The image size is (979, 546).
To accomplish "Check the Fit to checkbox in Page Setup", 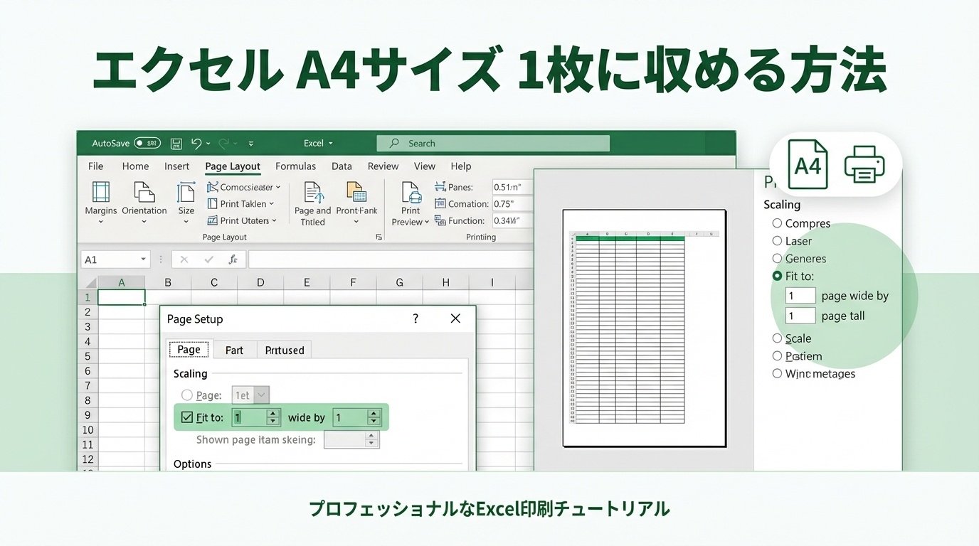I will pyautogui.click(x=187, y=417).
